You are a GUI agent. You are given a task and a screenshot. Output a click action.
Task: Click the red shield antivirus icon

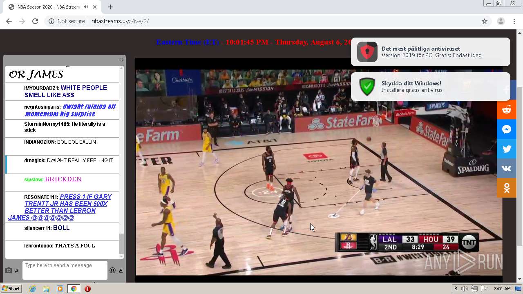point(367,52)
